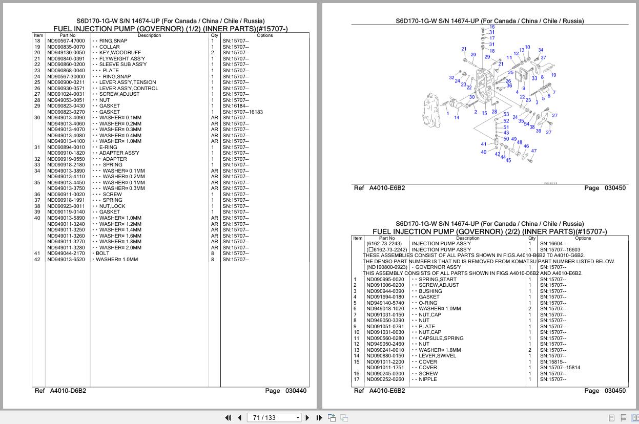Select part number ND091006-0200
The image size is (639, 424).
click(x=385, y=285)
